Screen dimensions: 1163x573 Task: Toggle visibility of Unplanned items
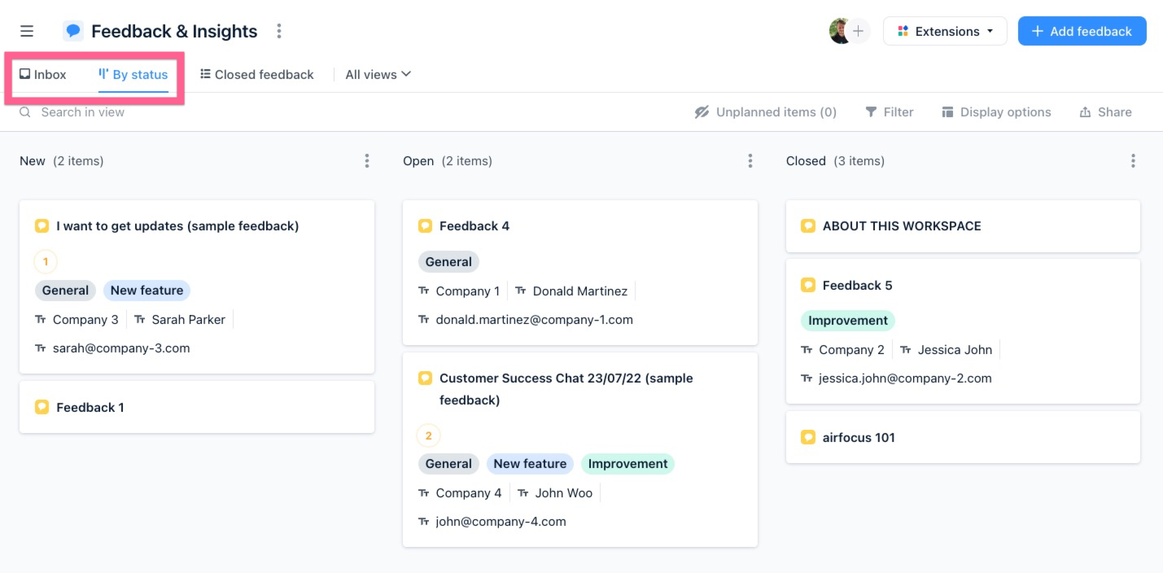tap(765, 112)
